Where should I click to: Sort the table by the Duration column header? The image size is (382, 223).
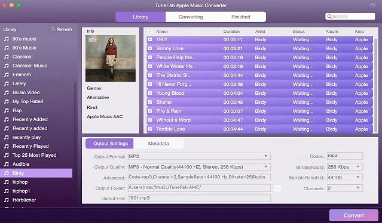click(231, 32)
